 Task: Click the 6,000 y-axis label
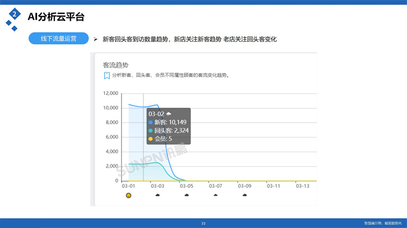(x=112, y=137)
